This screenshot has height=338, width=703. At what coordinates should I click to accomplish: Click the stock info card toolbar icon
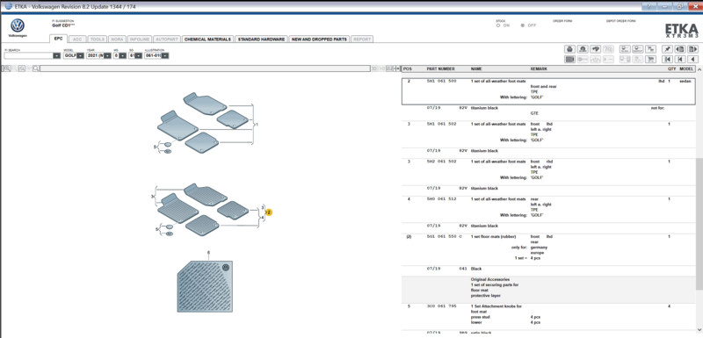pos(625,49)
